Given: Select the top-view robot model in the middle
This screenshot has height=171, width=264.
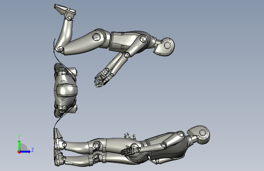Looking at the screenshot, I should (x=66, y=90).
